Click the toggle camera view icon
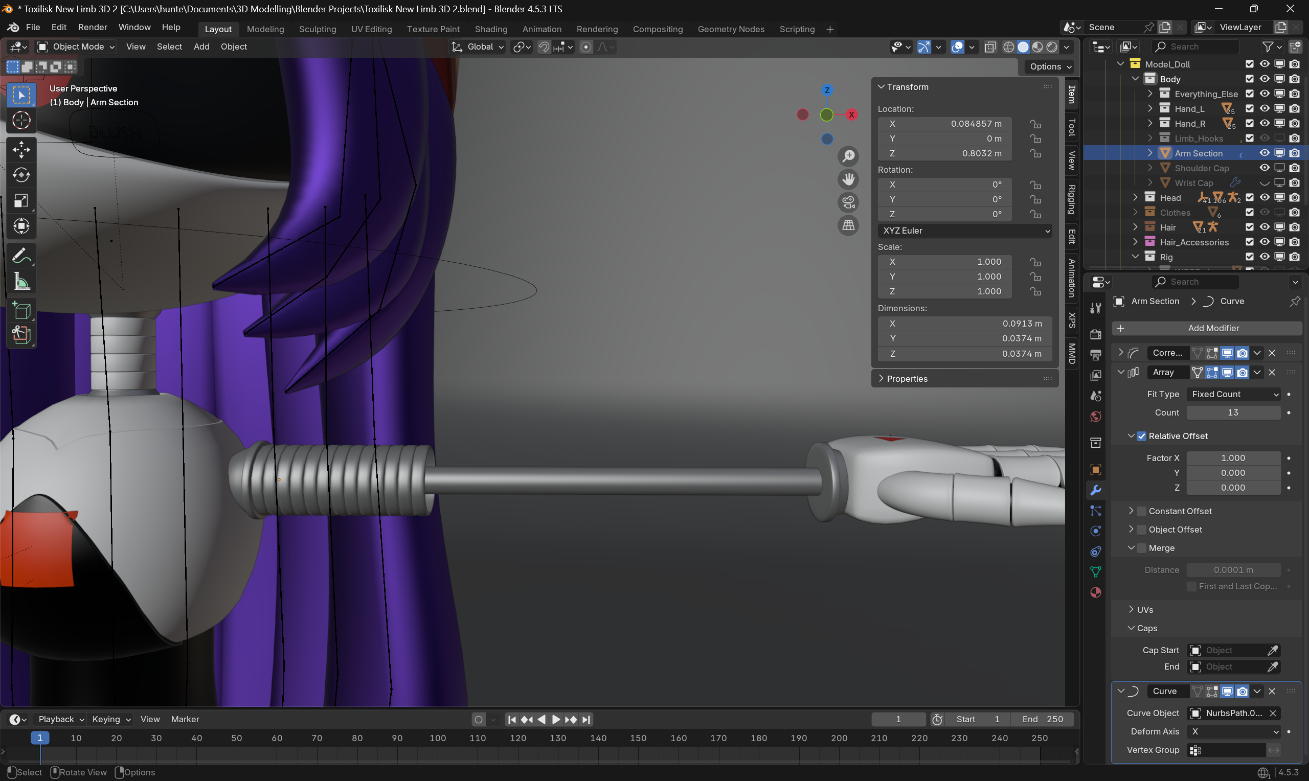The height and width of the screenshot is (781, 1309). [848, 202]
